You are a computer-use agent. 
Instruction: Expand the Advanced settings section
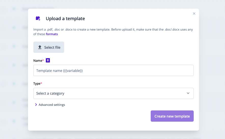coord(52,105)
